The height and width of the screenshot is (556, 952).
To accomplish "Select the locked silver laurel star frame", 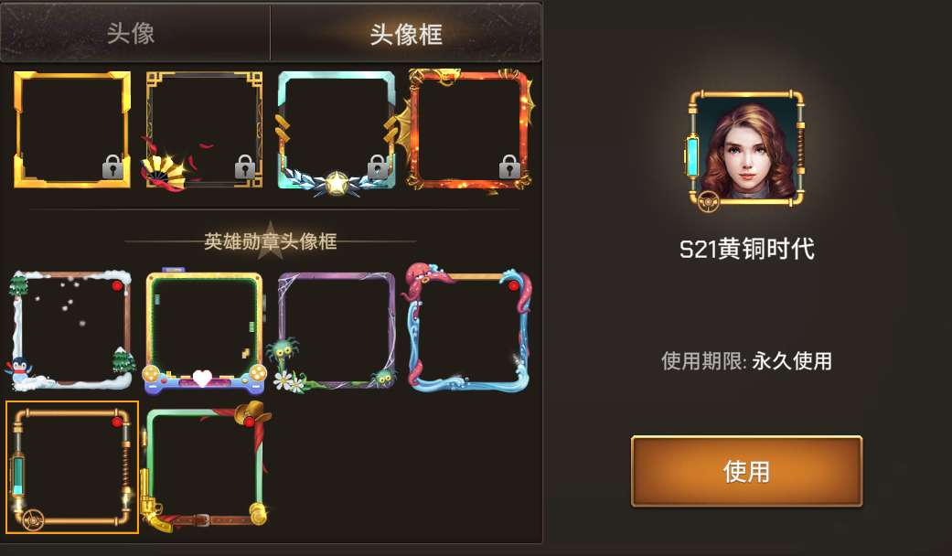I will (x=337, y=133).
